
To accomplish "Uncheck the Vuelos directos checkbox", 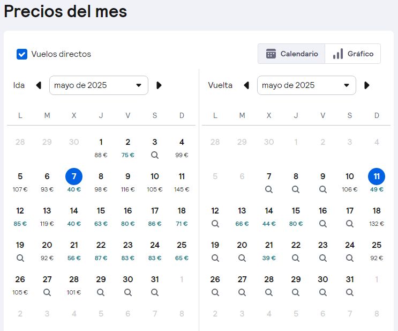I will point(22,54).
